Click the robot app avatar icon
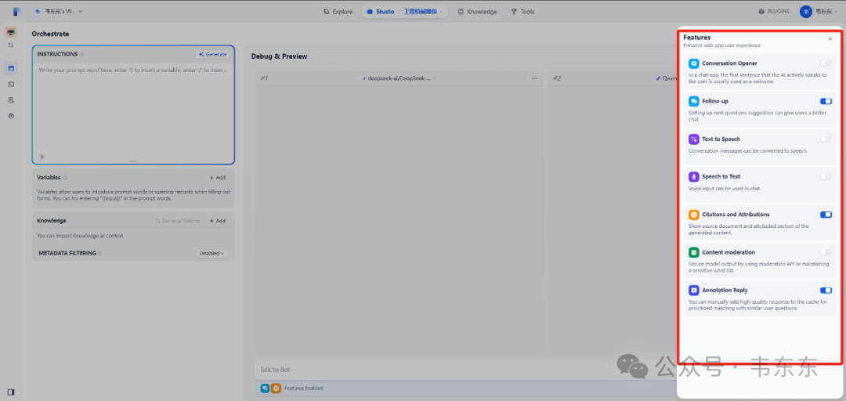846x401 pixels. tap(11, 32)
